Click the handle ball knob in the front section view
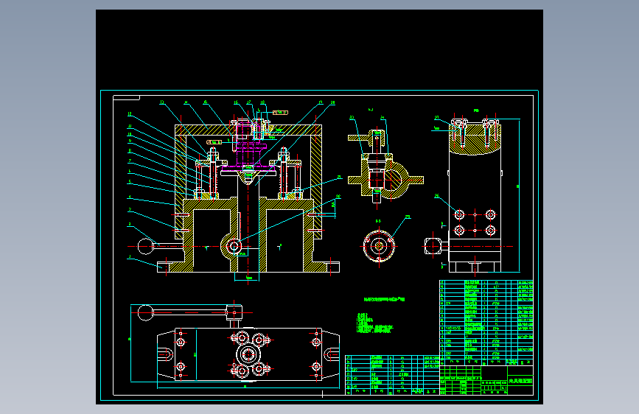 144,246
